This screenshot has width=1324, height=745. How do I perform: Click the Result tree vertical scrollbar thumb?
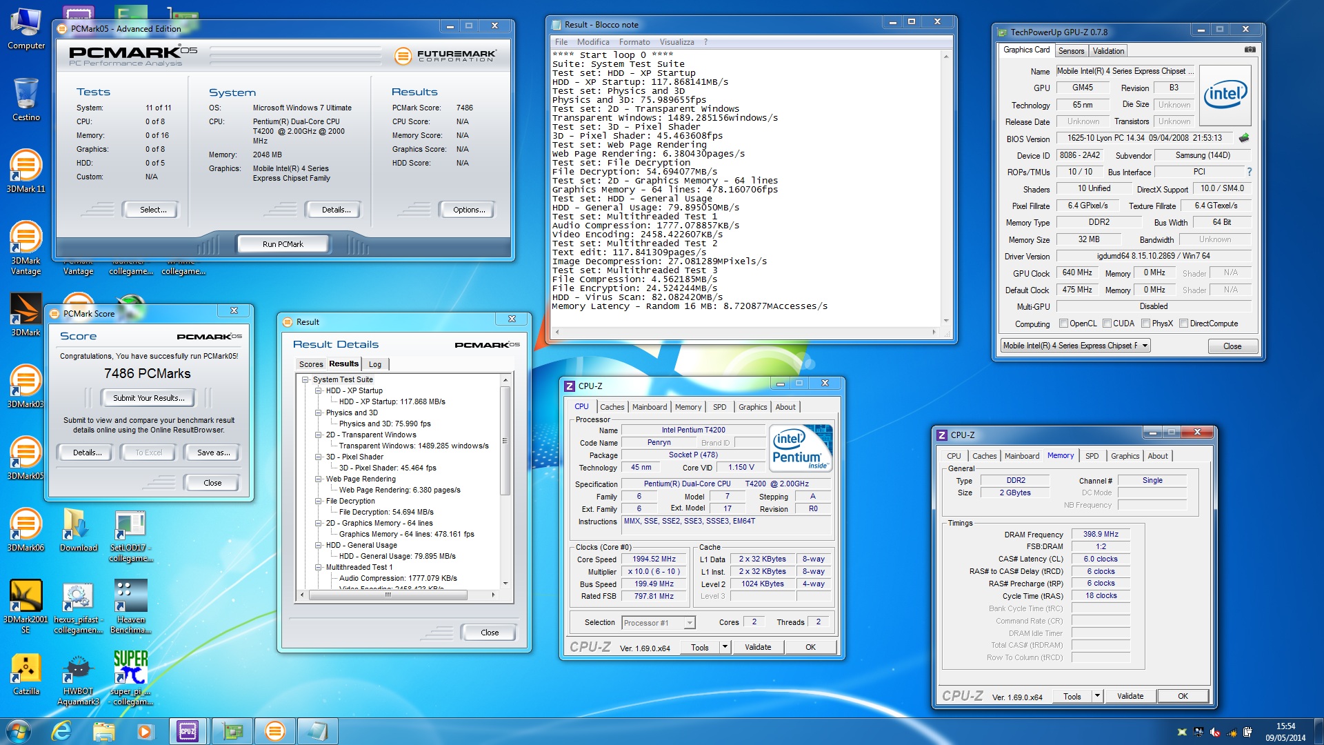pos(505,441)
